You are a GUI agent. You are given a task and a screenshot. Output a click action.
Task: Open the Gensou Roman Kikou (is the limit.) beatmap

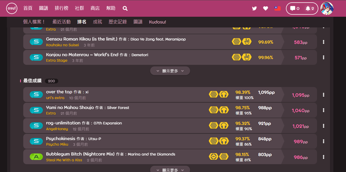click(x=82, y=39)
